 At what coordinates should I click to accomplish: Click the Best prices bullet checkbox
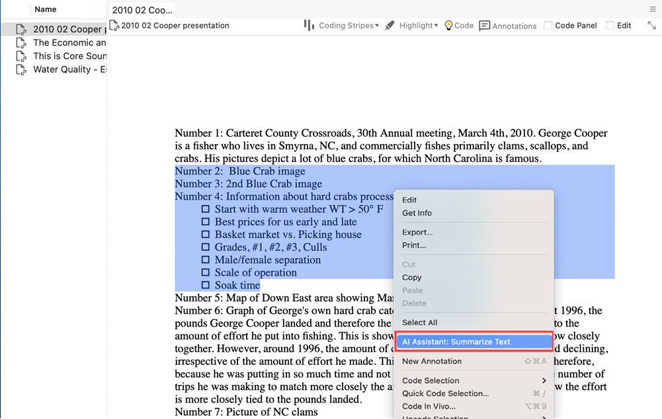[205, 222]
